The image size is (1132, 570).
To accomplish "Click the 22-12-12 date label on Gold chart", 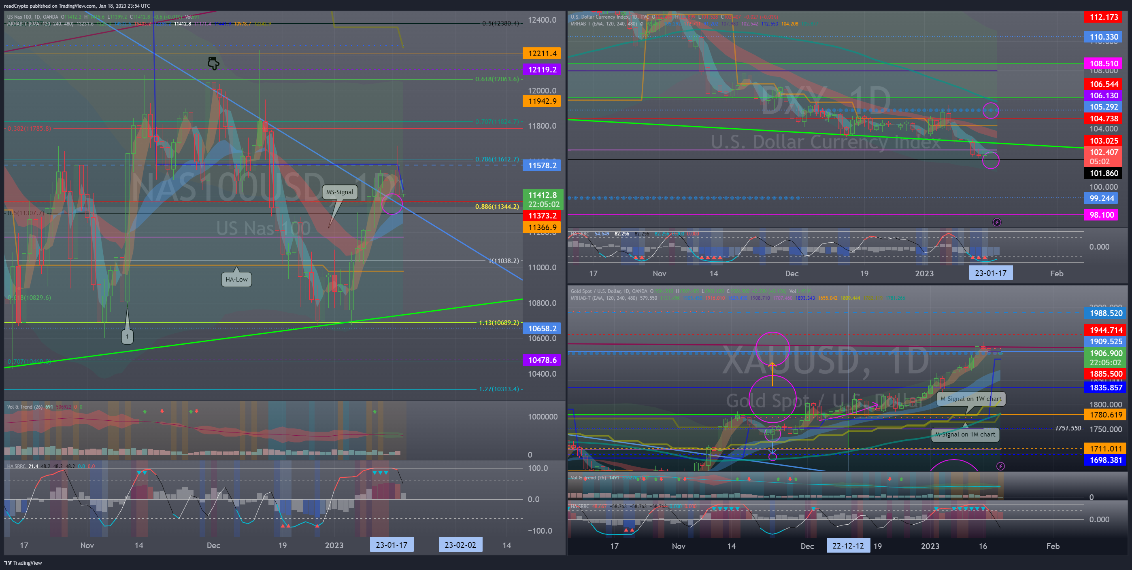I will [x=848, y=546].
